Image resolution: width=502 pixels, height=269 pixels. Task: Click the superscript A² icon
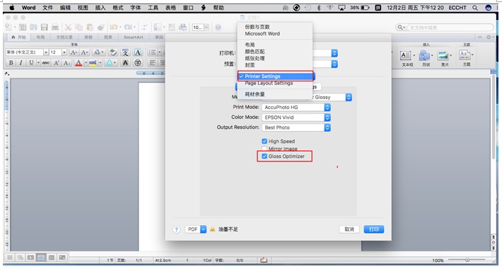click(57, 62)
